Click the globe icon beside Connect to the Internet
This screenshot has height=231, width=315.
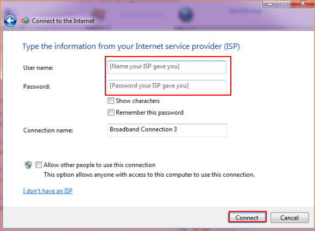click(26, 21)
